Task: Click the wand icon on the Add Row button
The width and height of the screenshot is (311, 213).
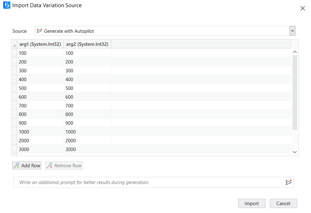Action: coord(16,165)
